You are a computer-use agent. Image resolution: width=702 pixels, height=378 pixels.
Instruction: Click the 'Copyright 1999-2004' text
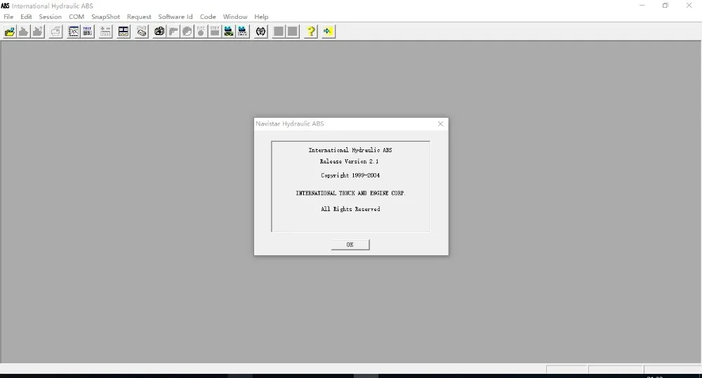(x=350, y=175)
